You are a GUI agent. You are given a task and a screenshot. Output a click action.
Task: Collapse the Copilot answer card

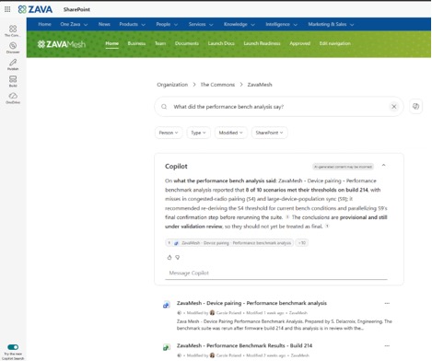(x=383, y=166)
